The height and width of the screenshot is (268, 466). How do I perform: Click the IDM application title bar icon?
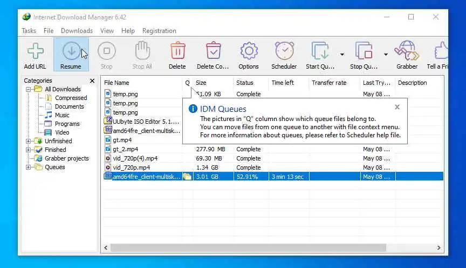click(26, 17)
